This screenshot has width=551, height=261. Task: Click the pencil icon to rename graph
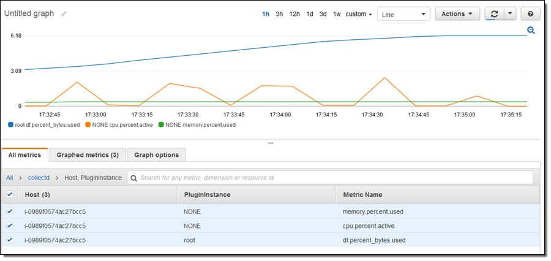coord(64,13)
